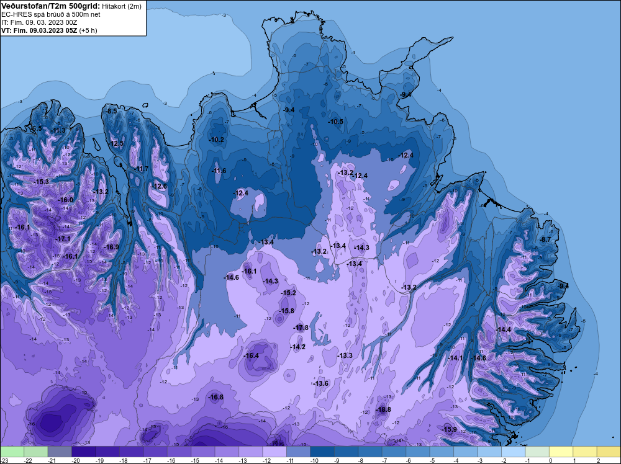Select the -14.2 temperature value
Viewport: 621px width, 464px height.
coord(298,347)
